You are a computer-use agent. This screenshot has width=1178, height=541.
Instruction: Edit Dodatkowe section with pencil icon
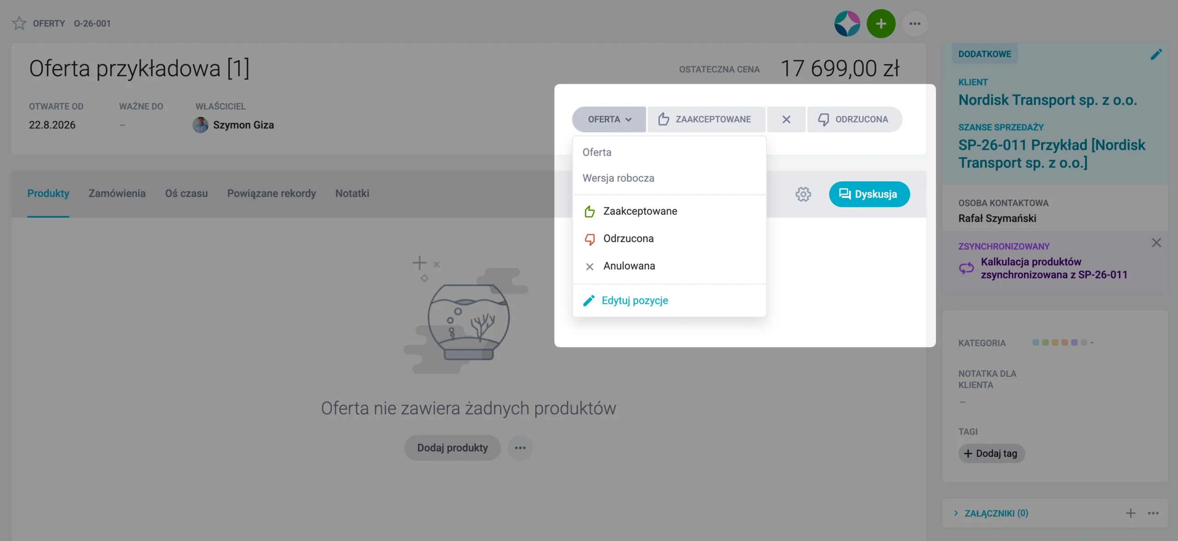coord(1156,54)
